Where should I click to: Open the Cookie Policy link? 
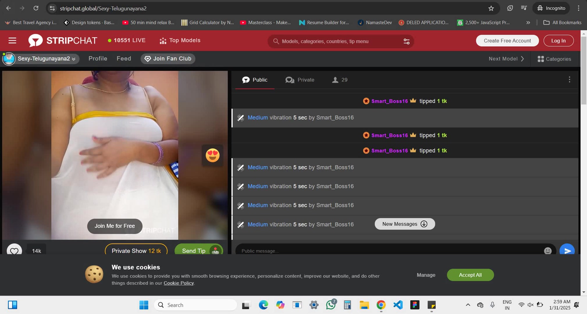click(178, 283)
